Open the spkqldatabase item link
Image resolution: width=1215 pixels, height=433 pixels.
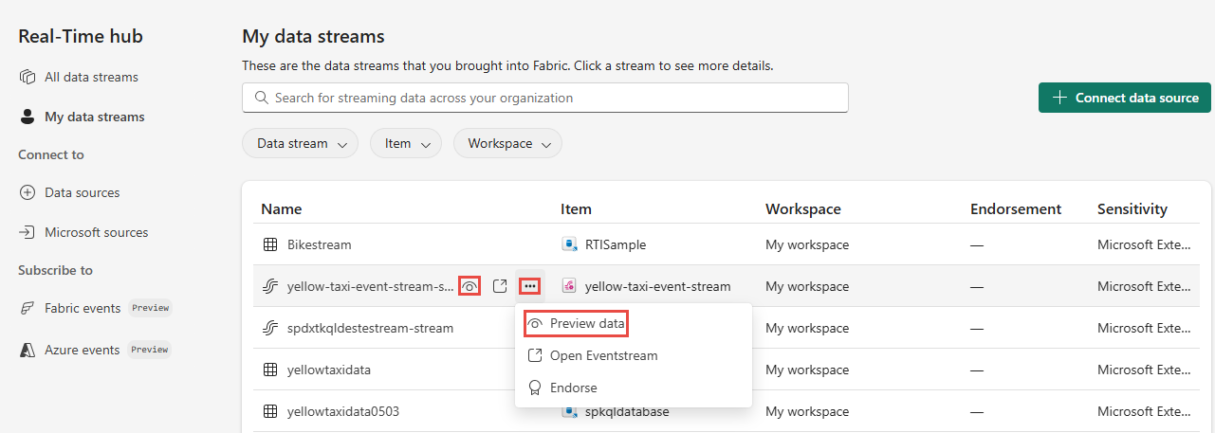[627, 411]
